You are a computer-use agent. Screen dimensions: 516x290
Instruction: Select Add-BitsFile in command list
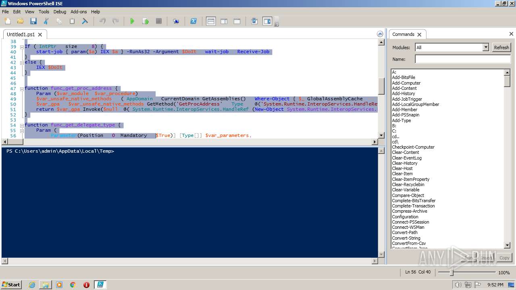pyautogui.click(x=404, y=77)
